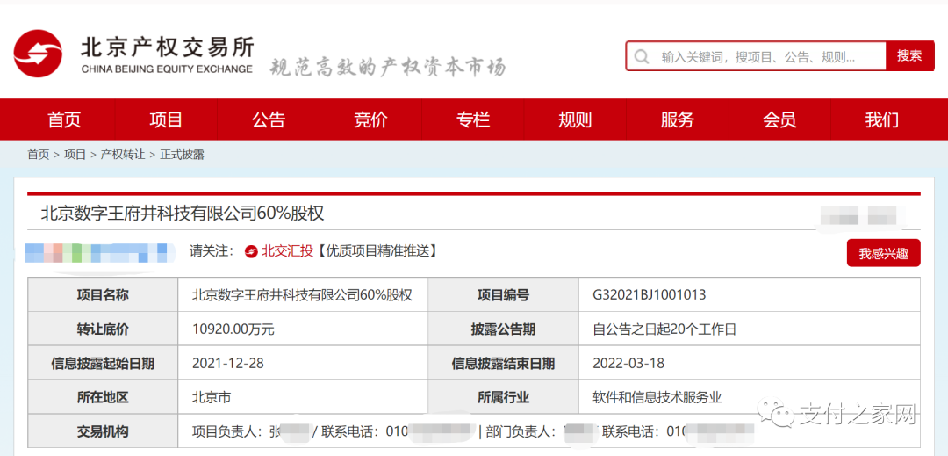
Task: Click the 搜索 search button
Action: coord(909,56)
